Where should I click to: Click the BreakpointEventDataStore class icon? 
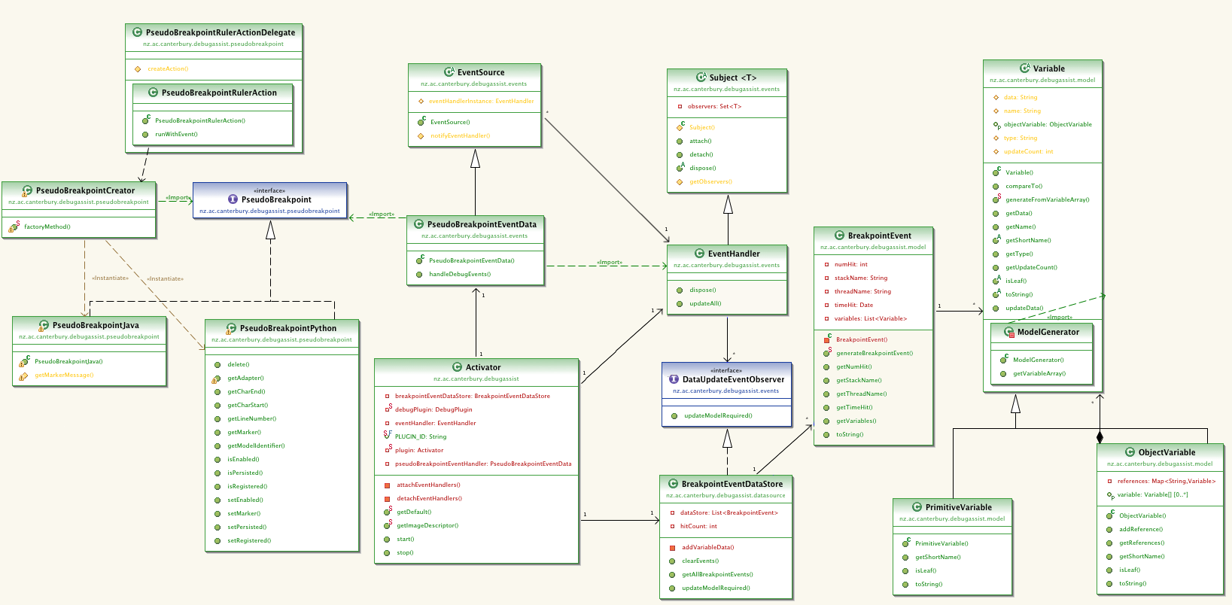pyautogui.click(x=673, y=484)
